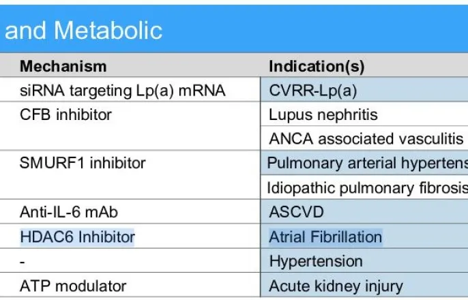
Task: Select the Acute kidney injury cell
Action: (336, 286)
